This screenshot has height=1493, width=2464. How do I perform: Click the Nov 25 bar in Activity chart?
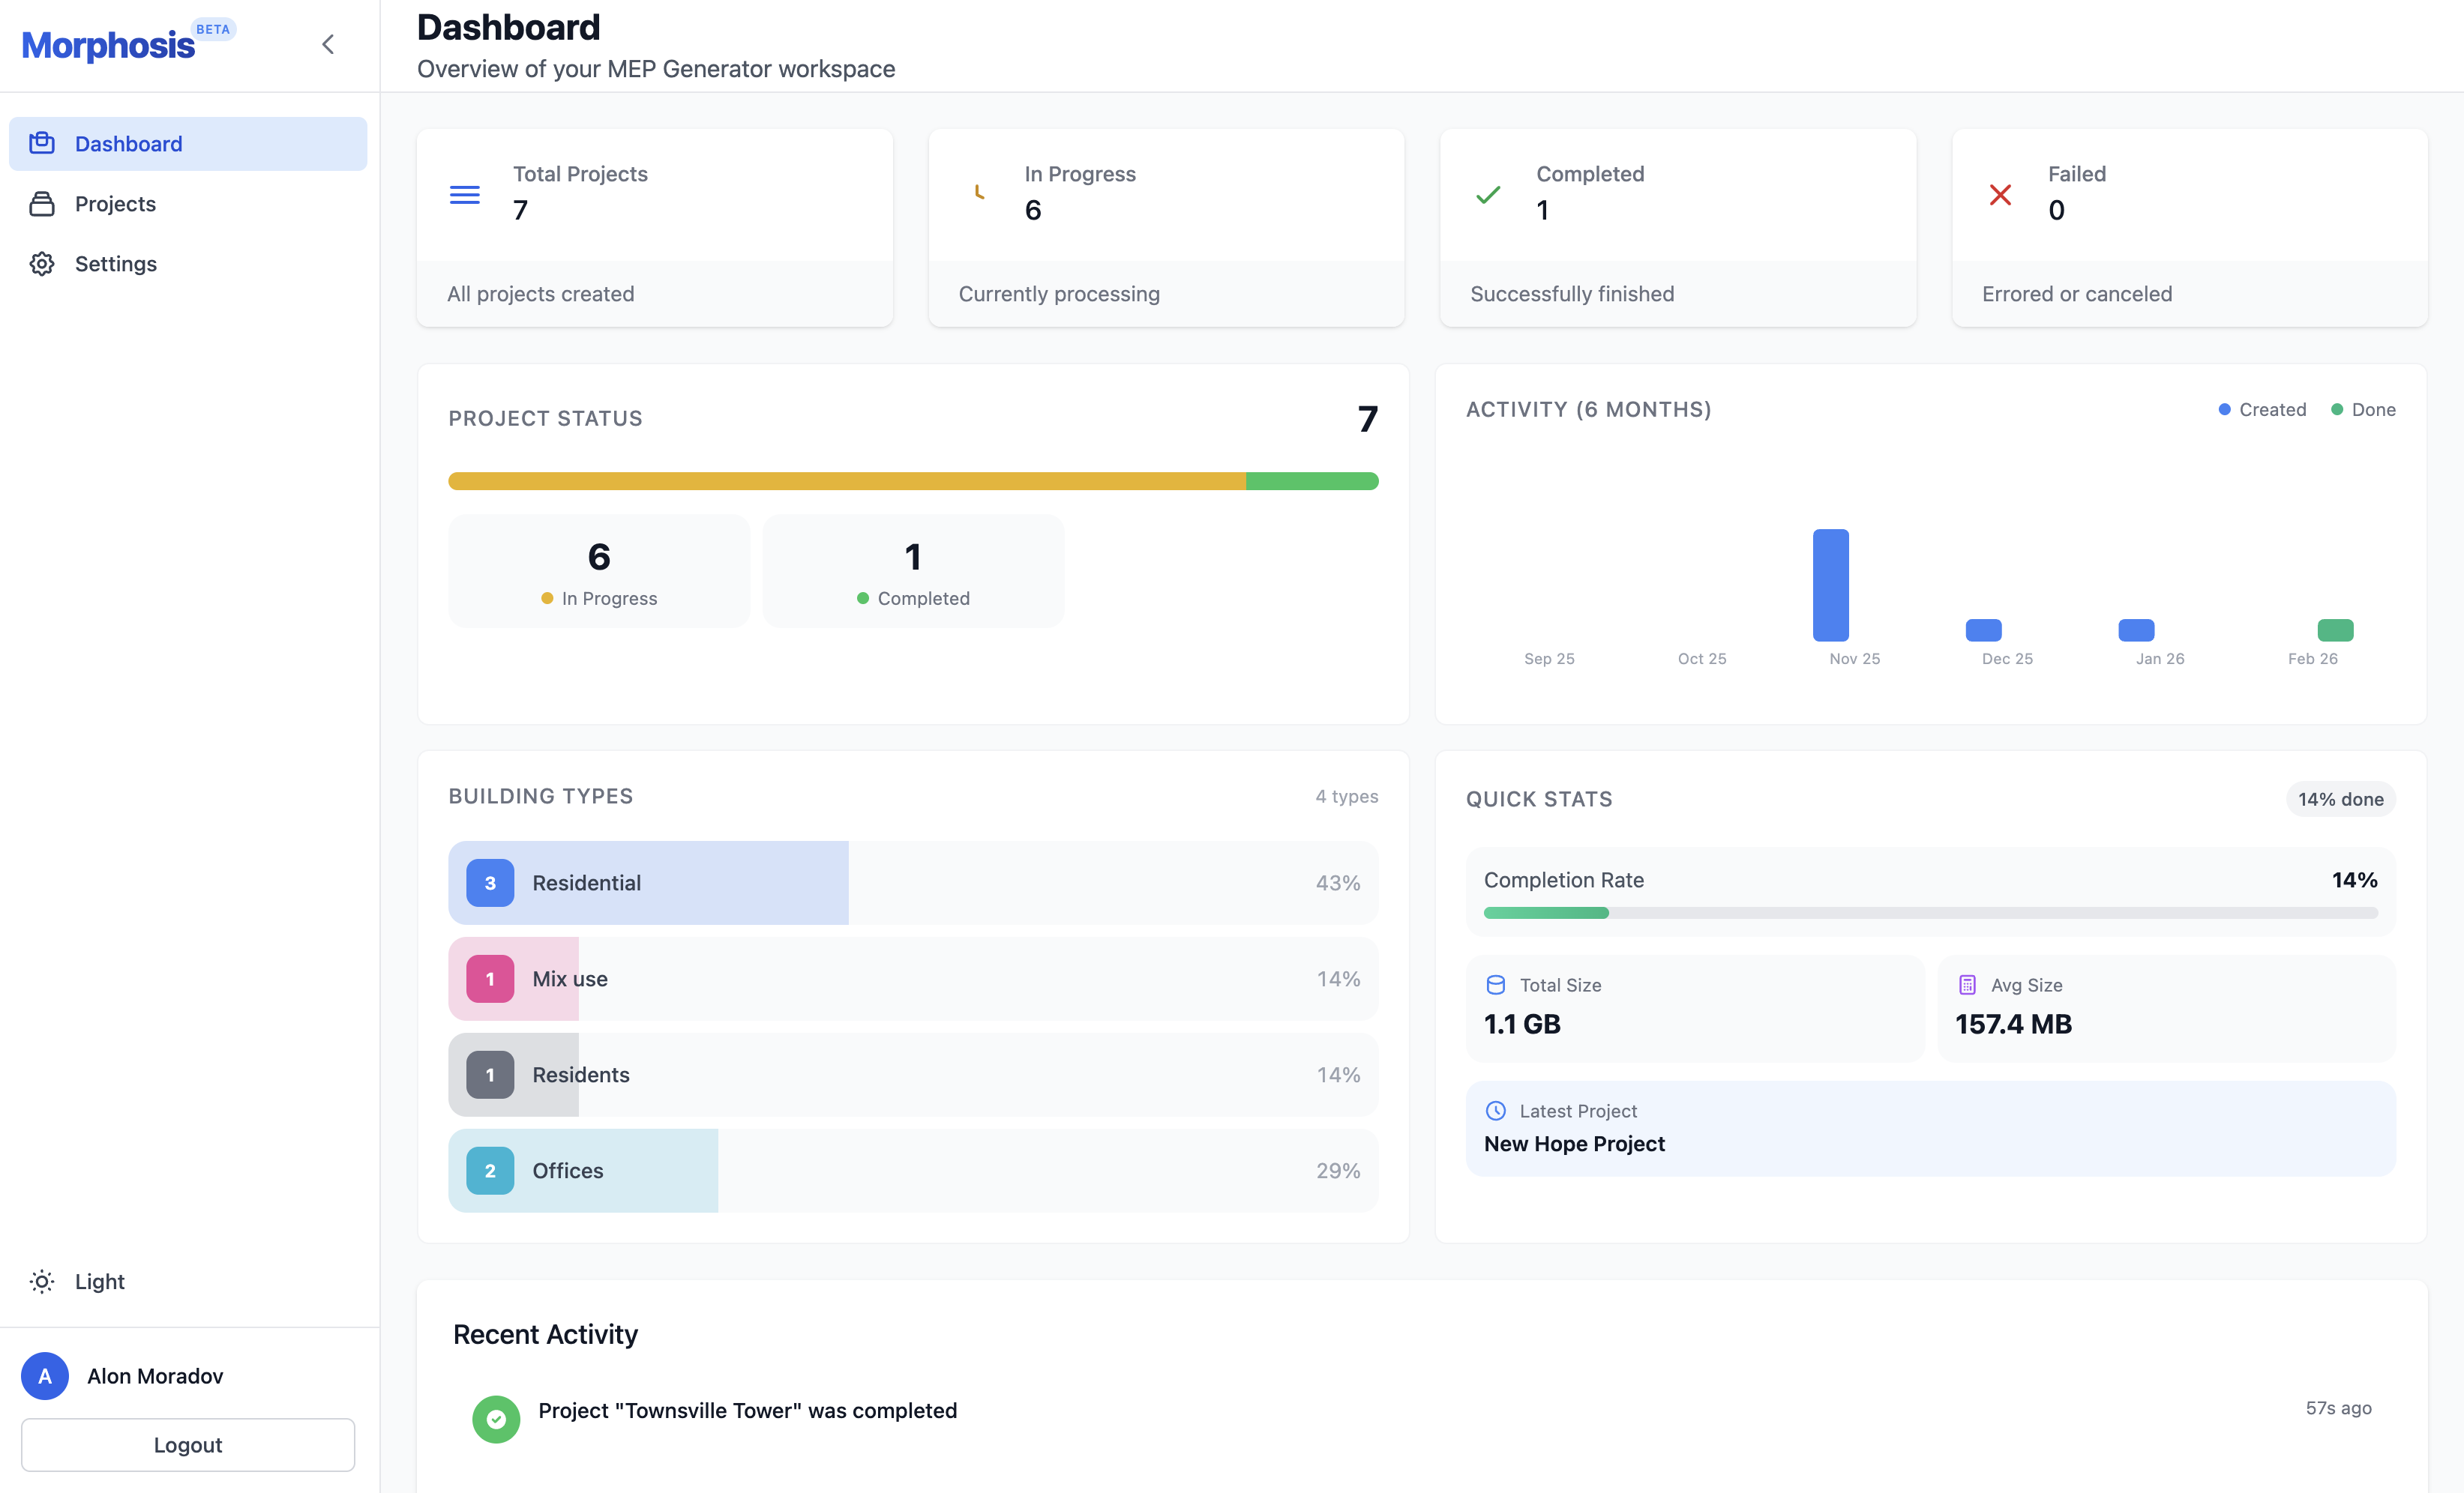[1831, 585]
